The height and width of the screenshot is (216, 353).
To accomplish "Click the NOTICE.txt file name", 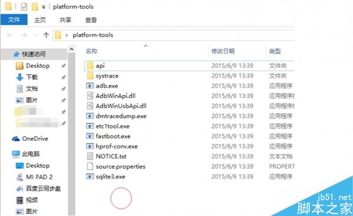I will click(111, 156).
